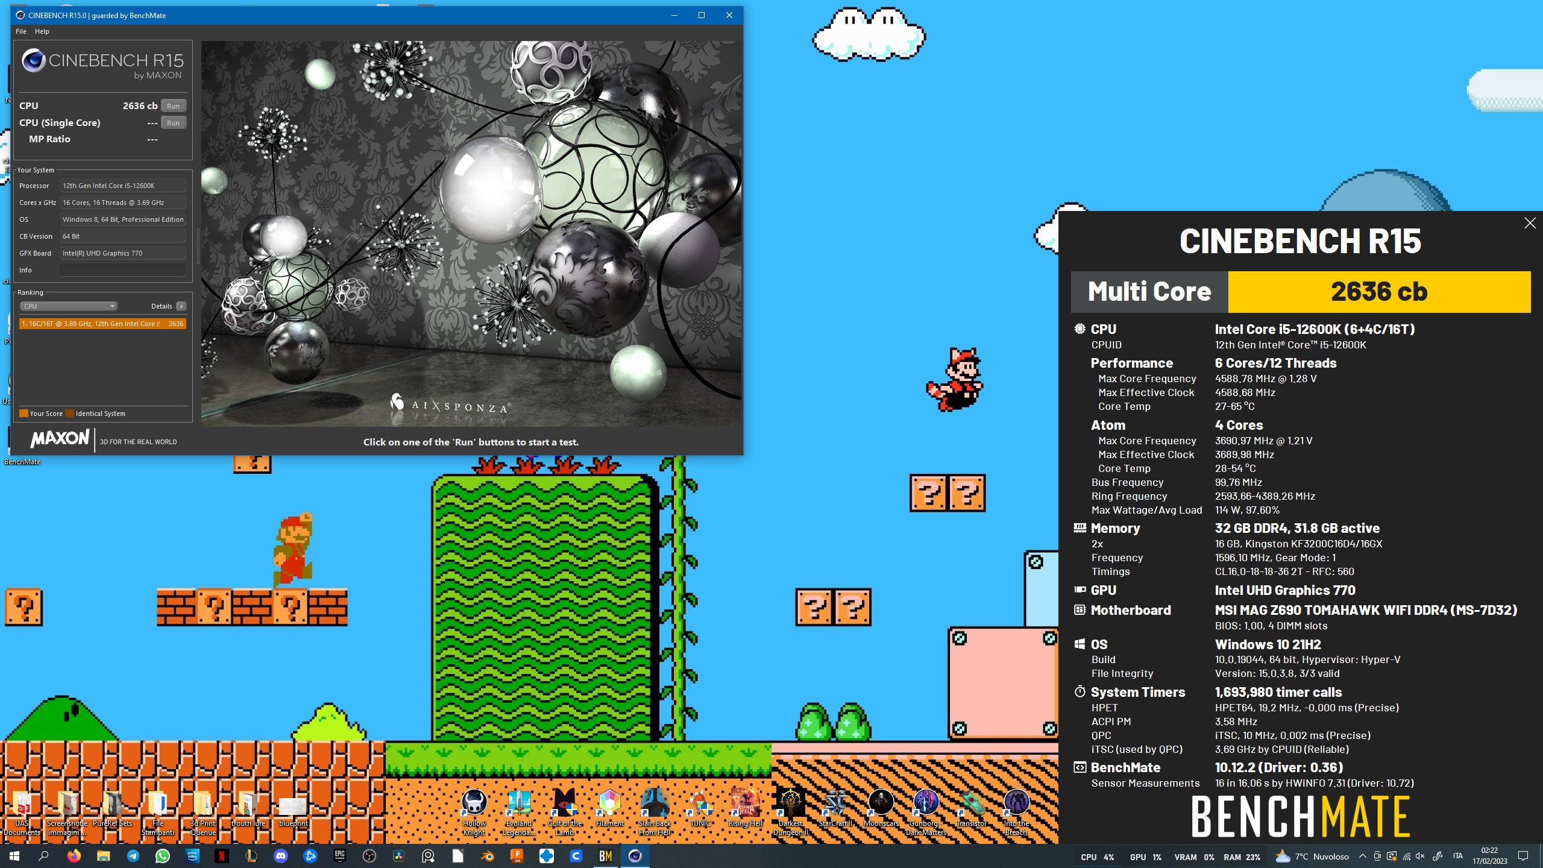The image size is (1543, 868).
Task: Open File Explorer from the taskbar
Action: (103, 856)
